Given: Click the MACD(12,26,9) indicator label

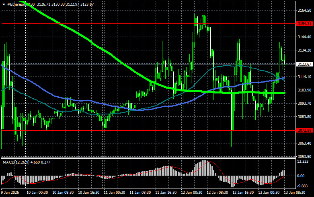Looking at the screenshot, I should click(16, 162).
